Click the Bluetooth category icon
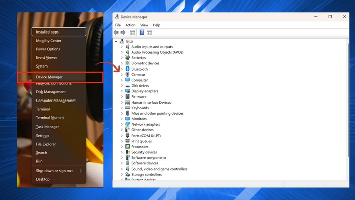 (x=127, y=69)
